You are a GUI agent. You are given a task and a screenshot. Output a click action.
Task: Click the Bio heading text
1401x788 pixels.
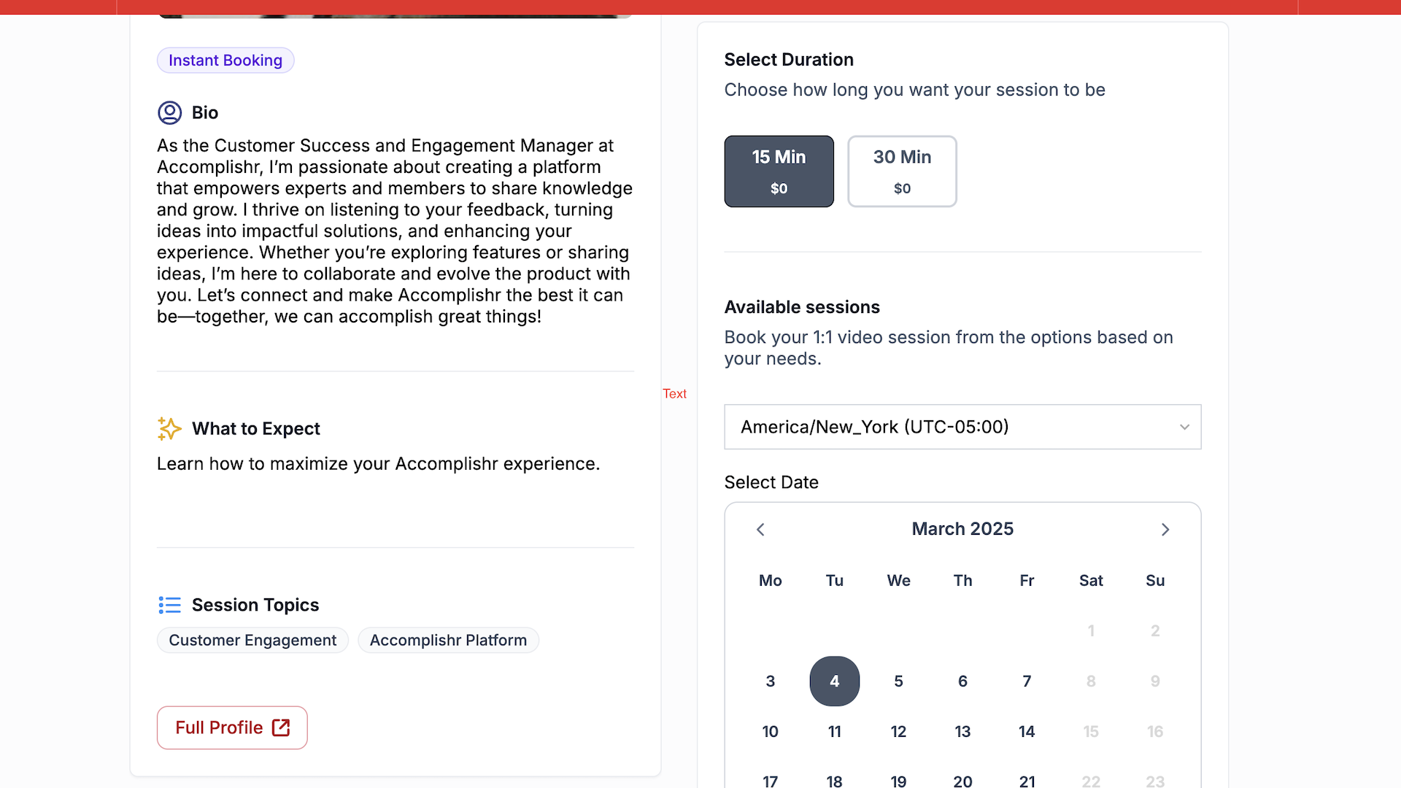pos(205,112)
